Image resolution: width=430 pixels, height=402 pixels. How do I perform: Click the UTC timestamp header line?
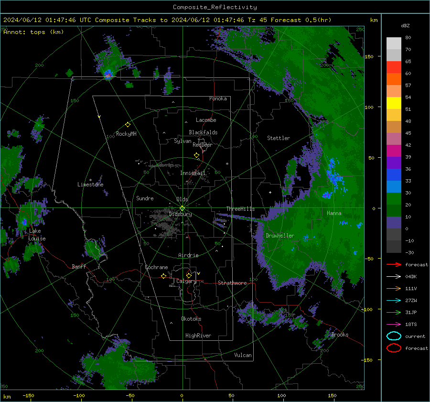167,20
